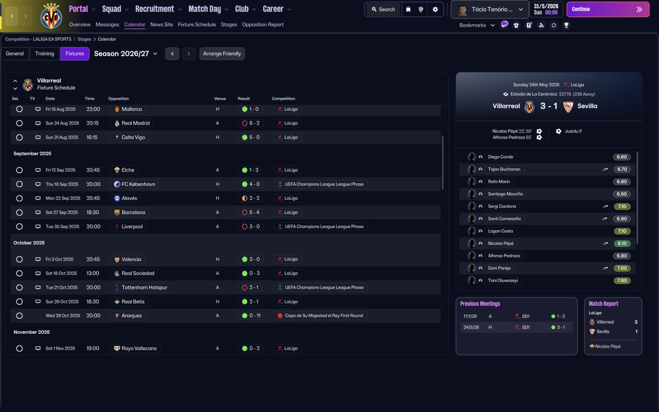Click the substitution icon beside Tajon Buchanan
The image size is (659, 412).
click(606, 169)
